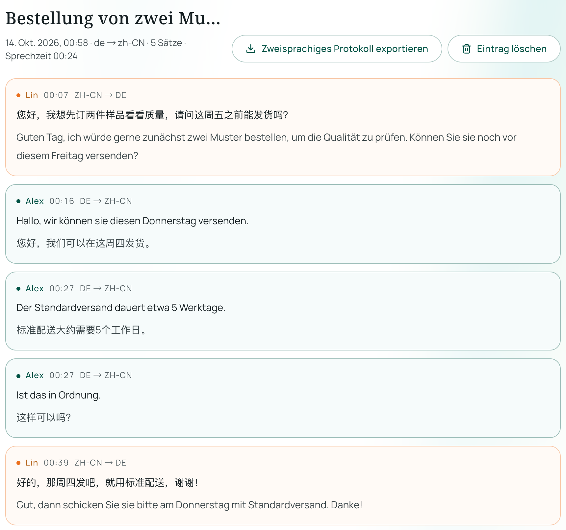Select the speaker name Alex at 00:16
Screen dimensions: 566x530
click(x=35, y=201)
